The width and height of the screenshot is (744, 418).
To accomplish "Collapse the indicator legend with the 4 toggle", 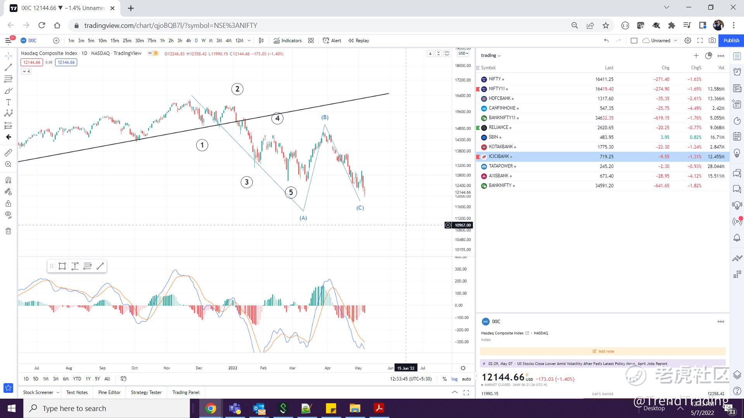I will click(26, 72).
